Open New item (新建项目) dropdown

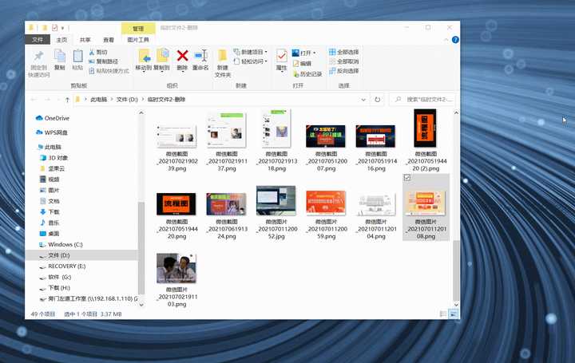tap(251, 52)
